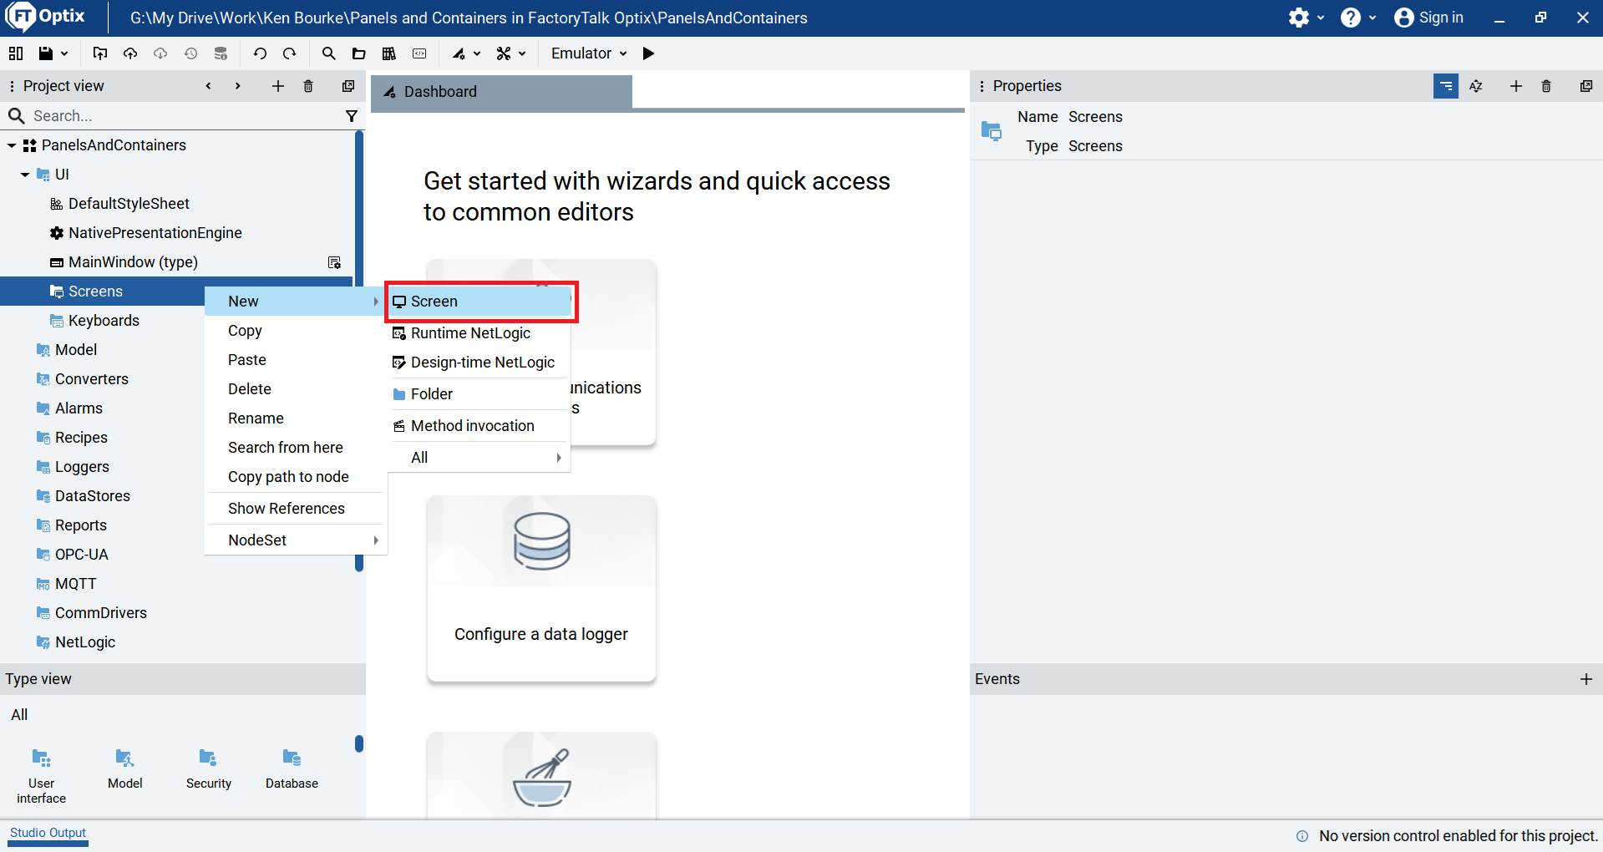1603x852 pixels.
Task: Choose Design-time NetLogic from submenu
Action: [x=480, y=363]
